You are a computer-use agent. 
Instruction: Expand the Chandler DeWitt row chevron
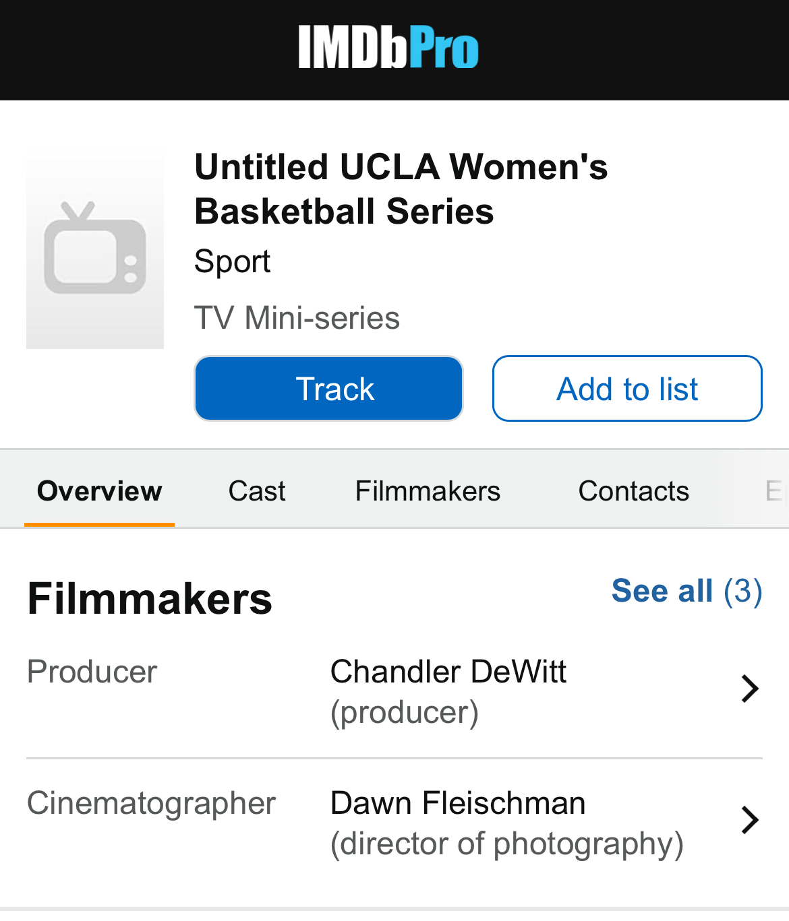point(749,689)
